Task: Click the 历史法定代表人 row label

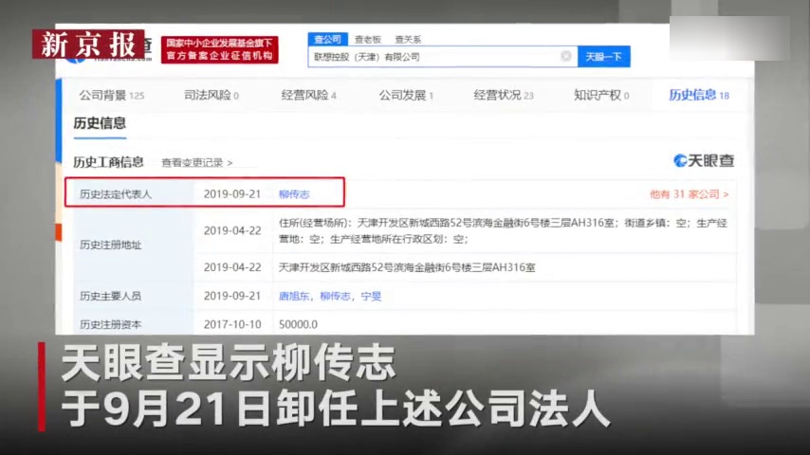Action: click(115, 194)
